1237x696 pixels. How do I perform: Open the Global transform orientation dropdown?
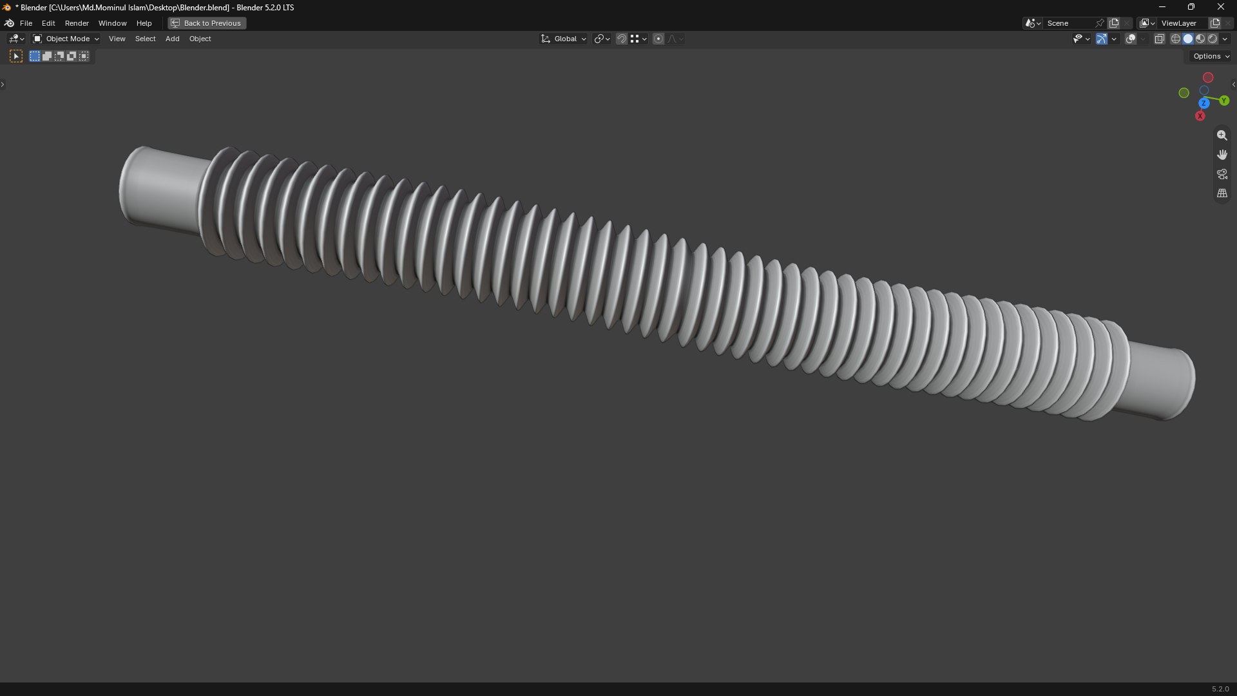tap(564, 39)
